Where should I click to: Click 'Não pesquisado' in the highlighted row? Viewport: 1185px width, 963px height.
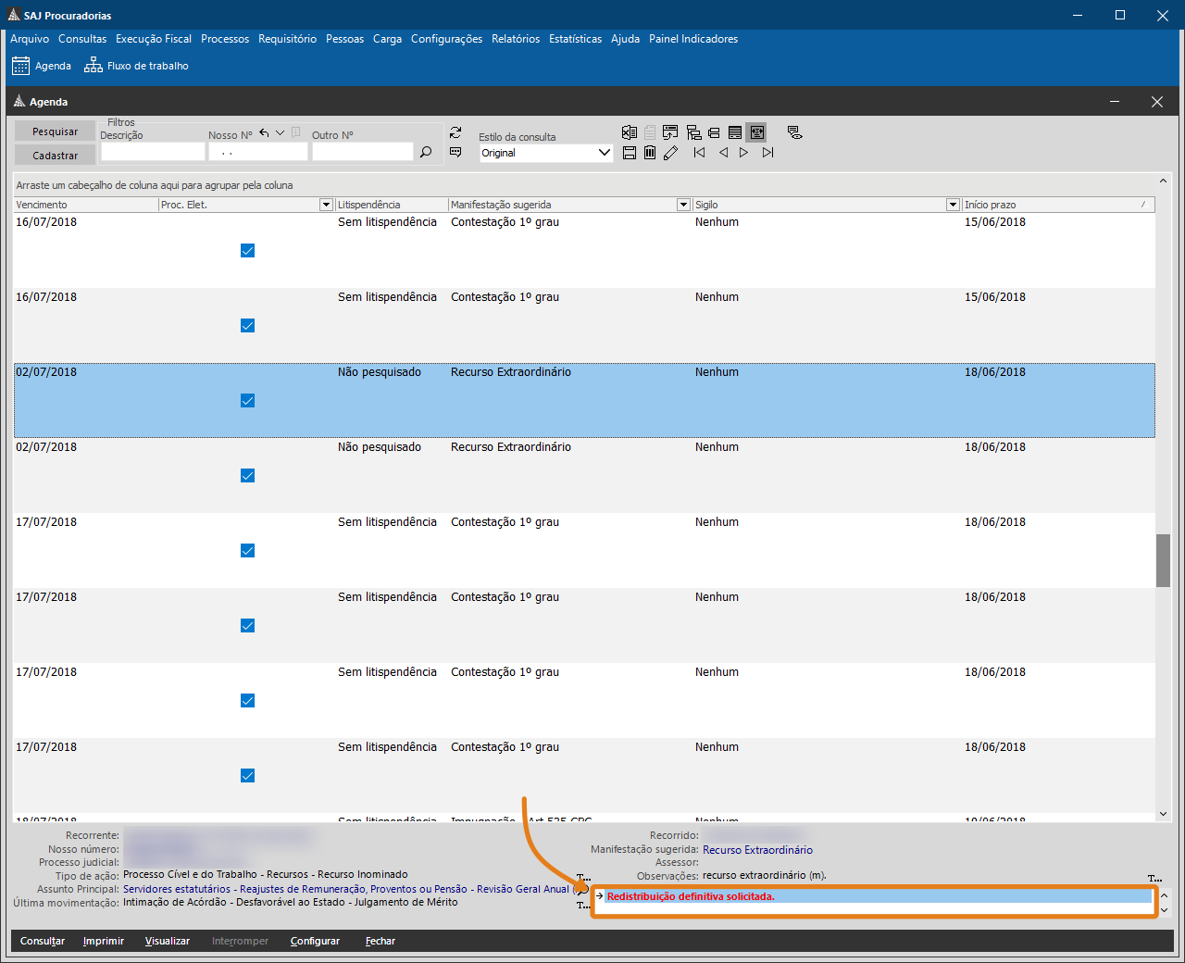click(x=380, y=372)
